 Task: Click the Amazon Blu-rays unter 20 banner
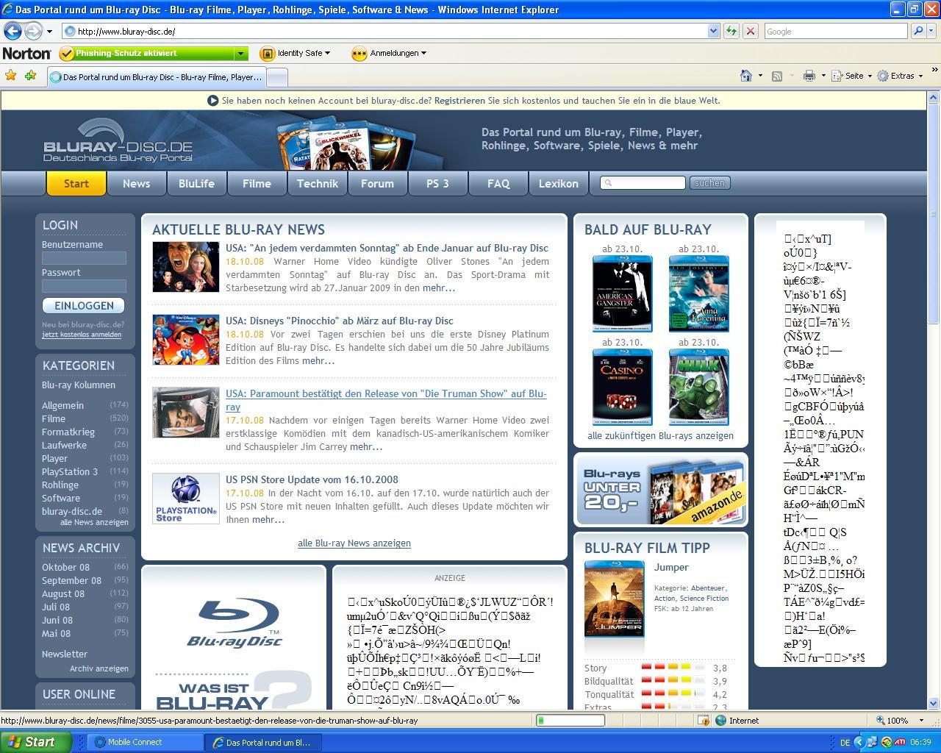(x=661, y=490)
